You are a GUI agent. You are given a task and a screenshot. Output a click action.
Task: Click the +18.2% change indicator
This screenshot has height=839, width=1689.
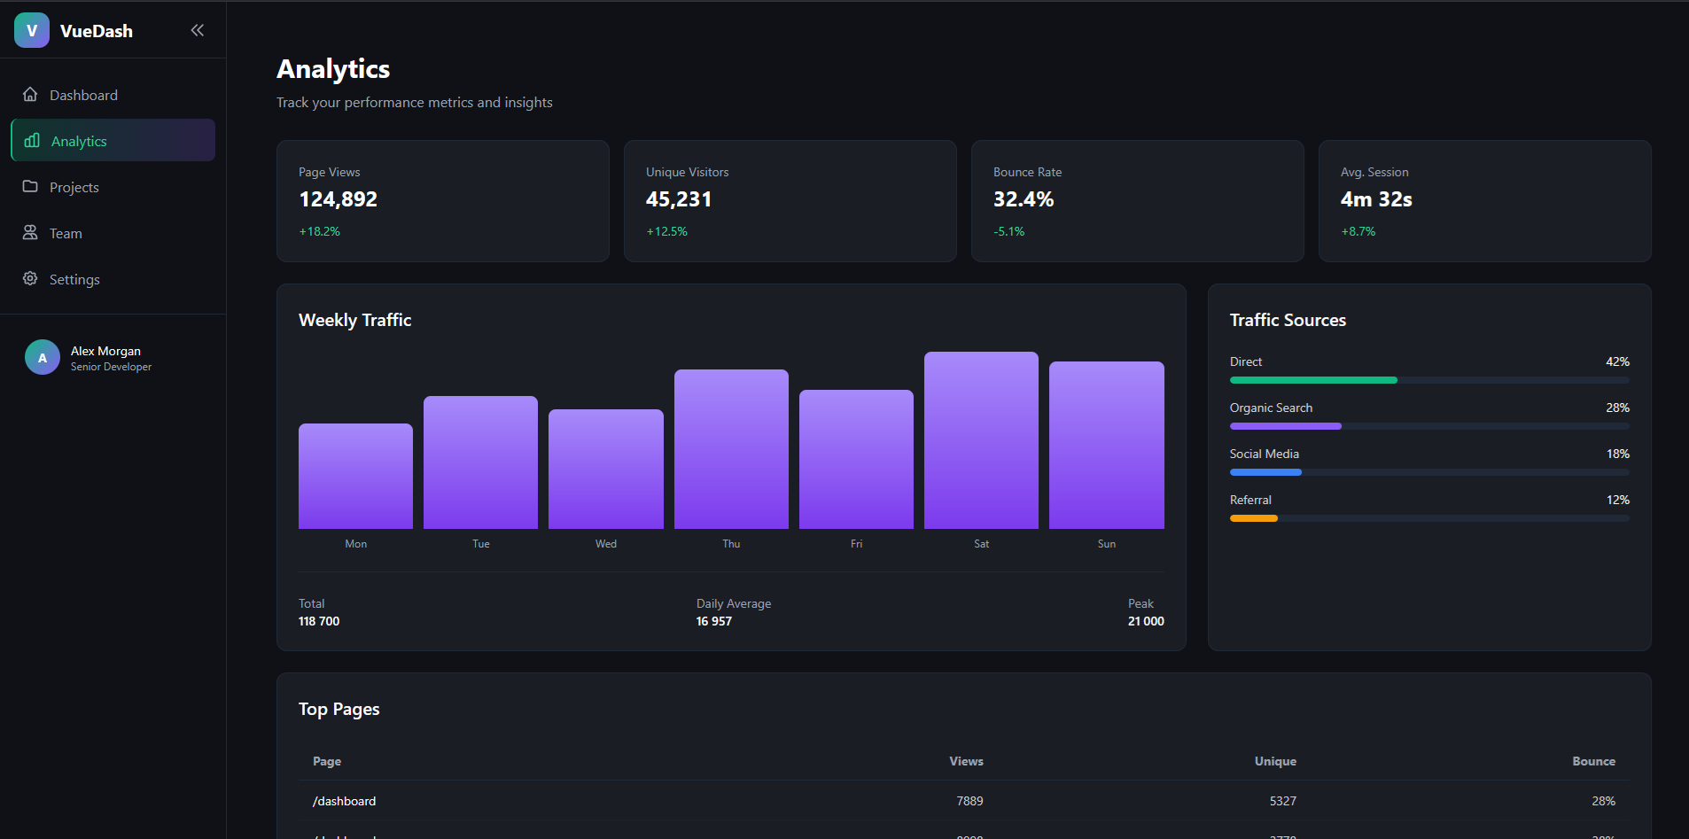[320, 231]
